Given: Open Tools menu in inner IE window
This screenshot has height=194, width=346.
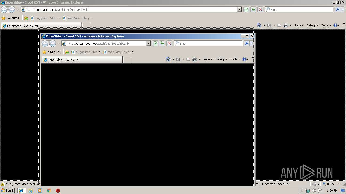Looking at the screenshot, I should click(x=235, y=59).
